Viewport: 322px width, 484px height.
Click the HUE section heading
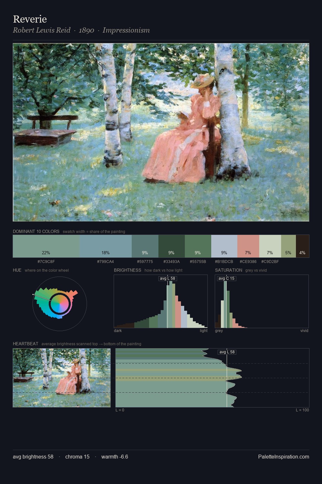click(17, 270)
